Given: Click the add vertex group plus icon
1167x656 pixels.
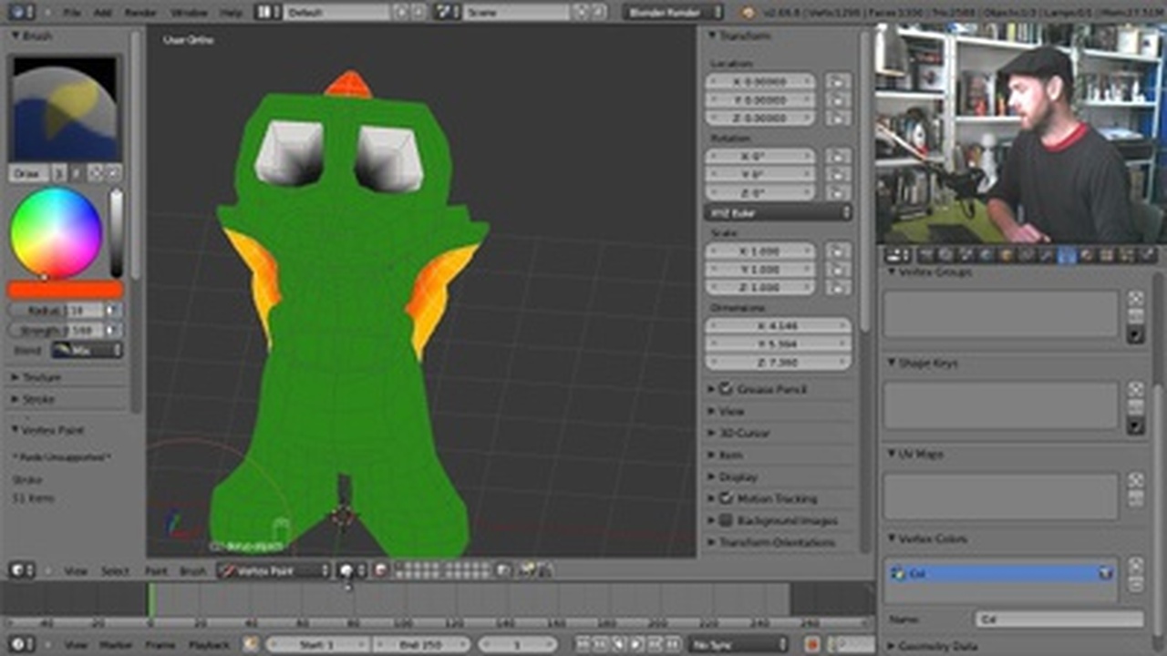Looking at the screenshot, I should pos(1135,298).
